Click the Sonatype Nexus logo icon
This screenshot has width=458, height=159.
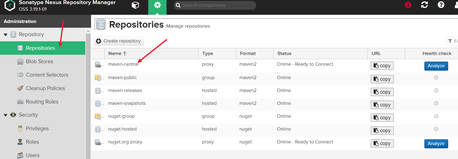tap(10, 5)
